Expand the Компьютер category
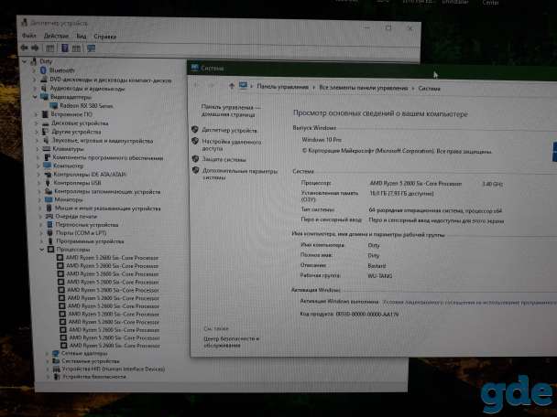 pyautogui.click(x=38, y=166)
